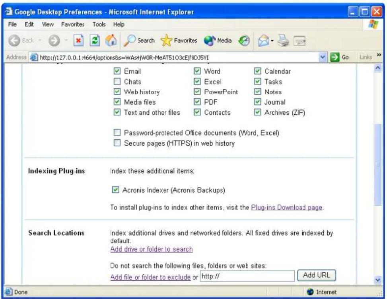Open the Search magnifier toolbar button
The height and width of the screenshot is (299, 387).
(139, 41)
